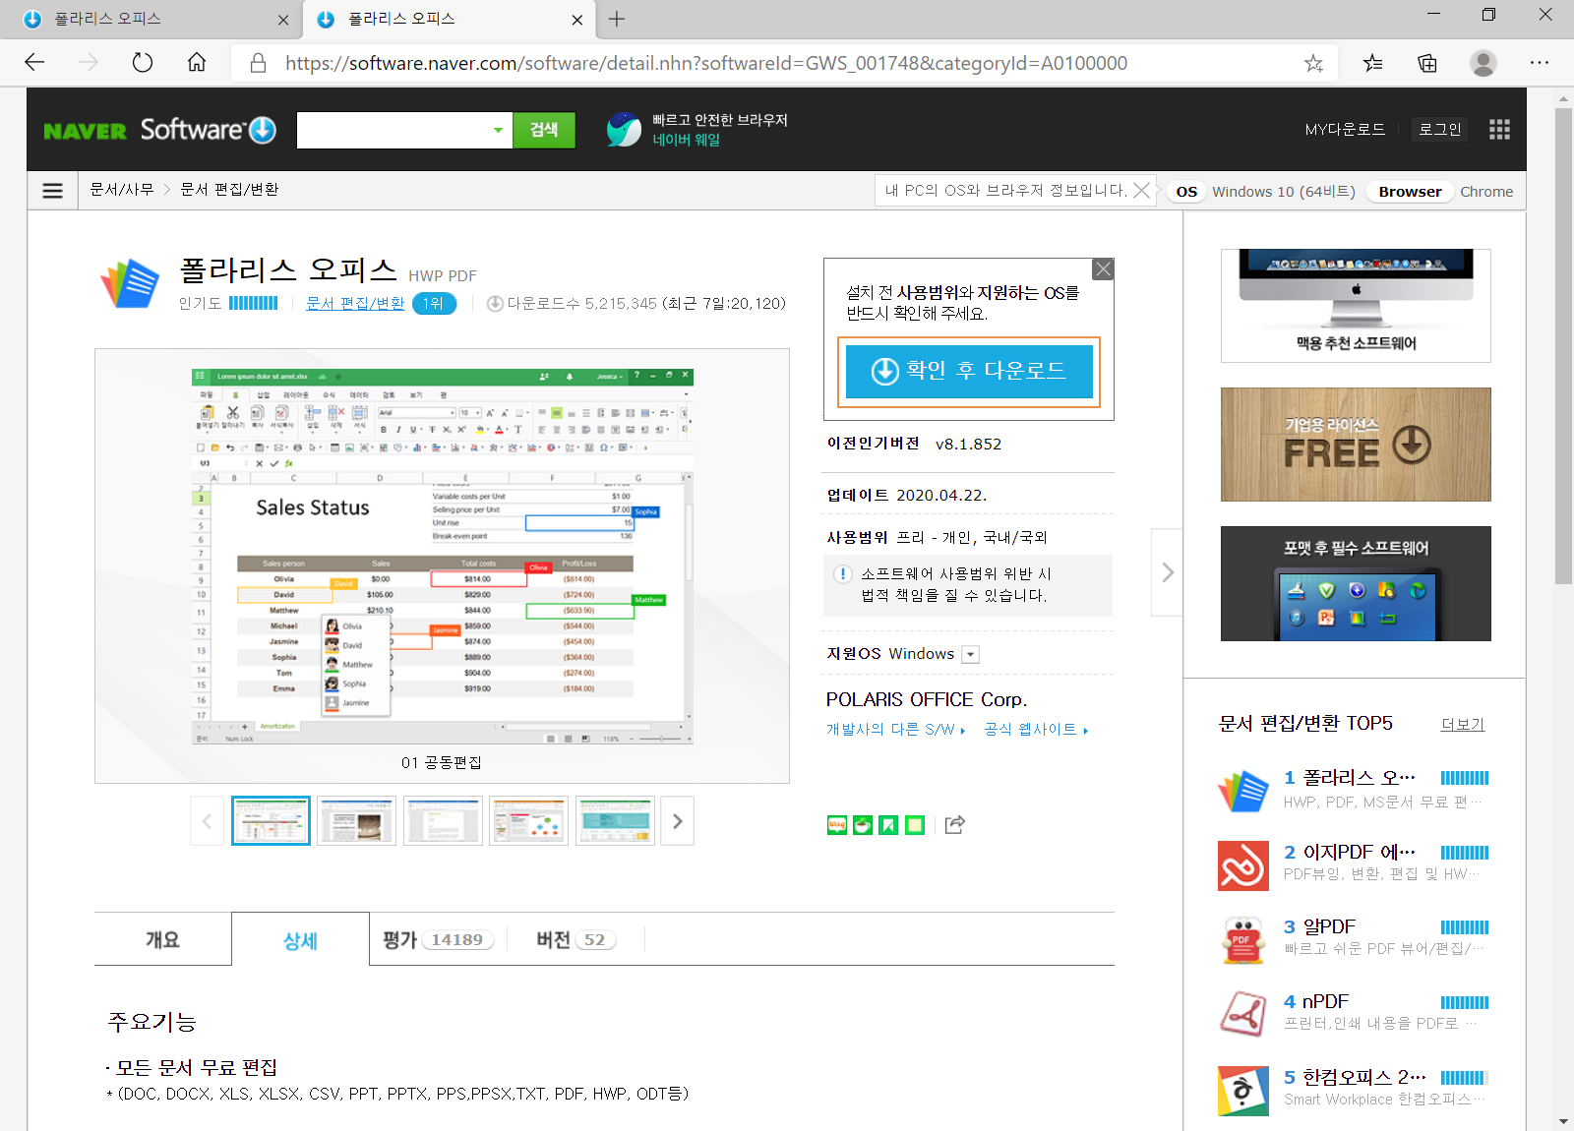Open 문서/사무 breadcrumb category
This screenshot has width=1574, height=1131.
click(x=122, y=190)
